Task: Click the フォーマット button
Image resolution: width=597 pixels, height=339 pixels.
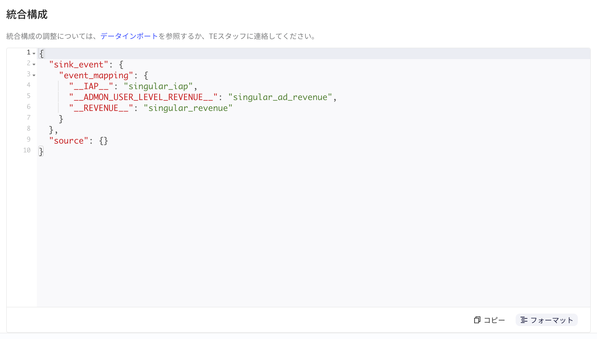Action: click(547, 320)
